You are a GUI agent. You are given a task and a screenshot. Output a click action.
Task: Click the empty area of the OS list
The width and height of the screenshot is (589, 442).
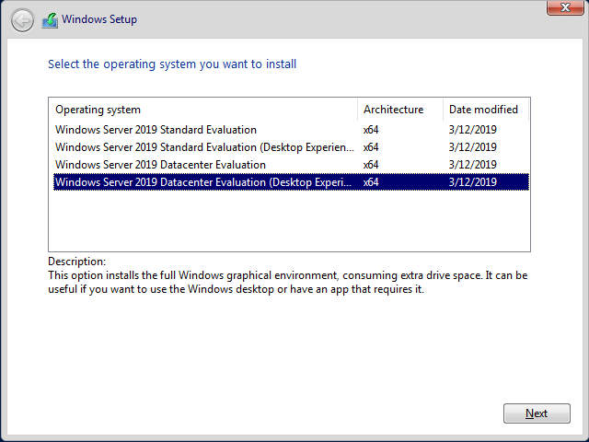pos(289,221)
